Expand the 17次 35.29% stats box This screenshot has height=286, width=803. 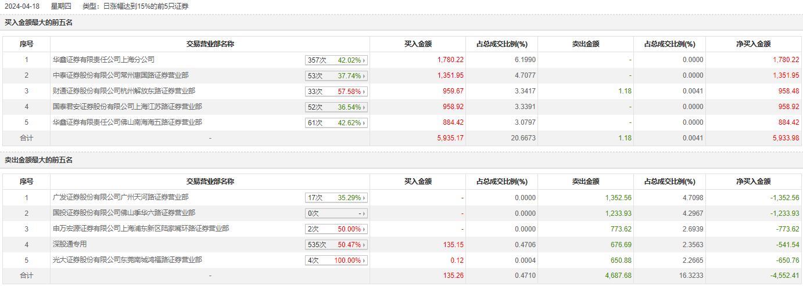pyautogui.click(x=336, y=198)
